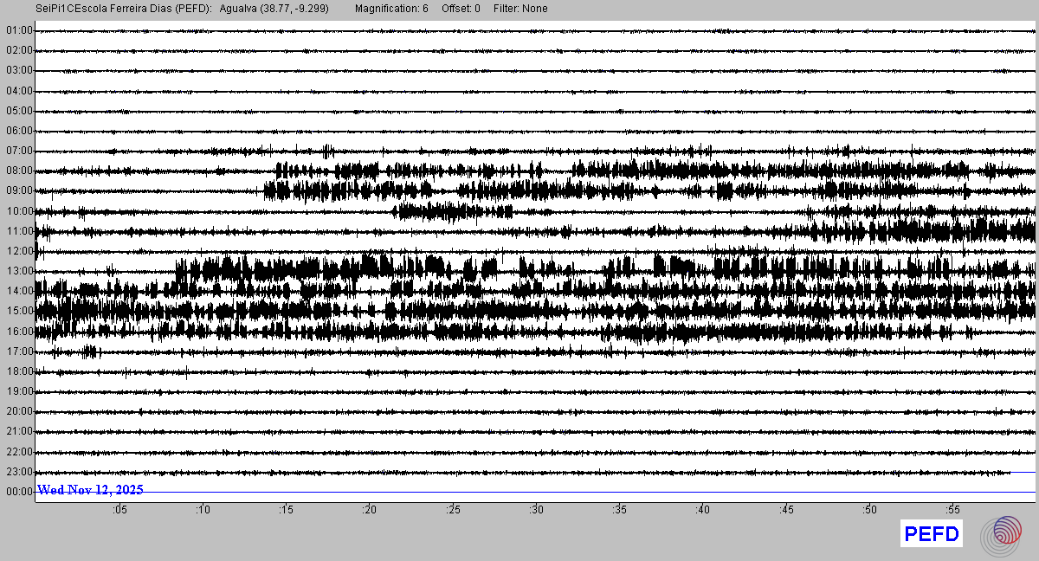Click the 11:00 row label
Viewport: 1039px width, 561px height.
pyautogui.click(x=19, y=231)
